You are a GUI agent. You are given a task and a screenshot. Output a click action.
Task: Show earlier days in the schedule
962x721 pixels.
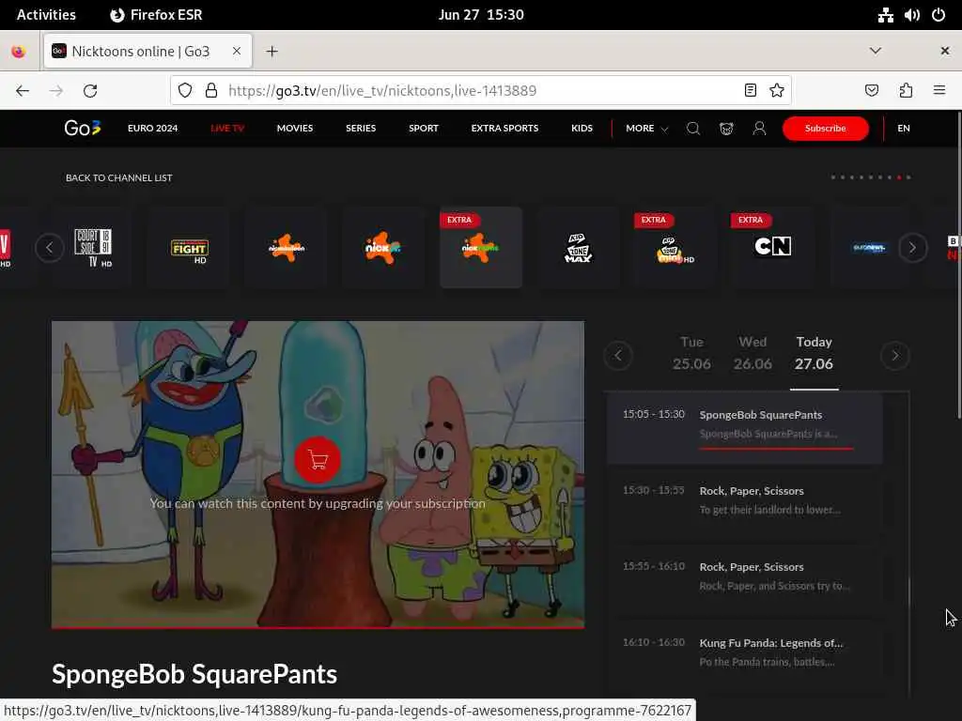coord(618,356)
